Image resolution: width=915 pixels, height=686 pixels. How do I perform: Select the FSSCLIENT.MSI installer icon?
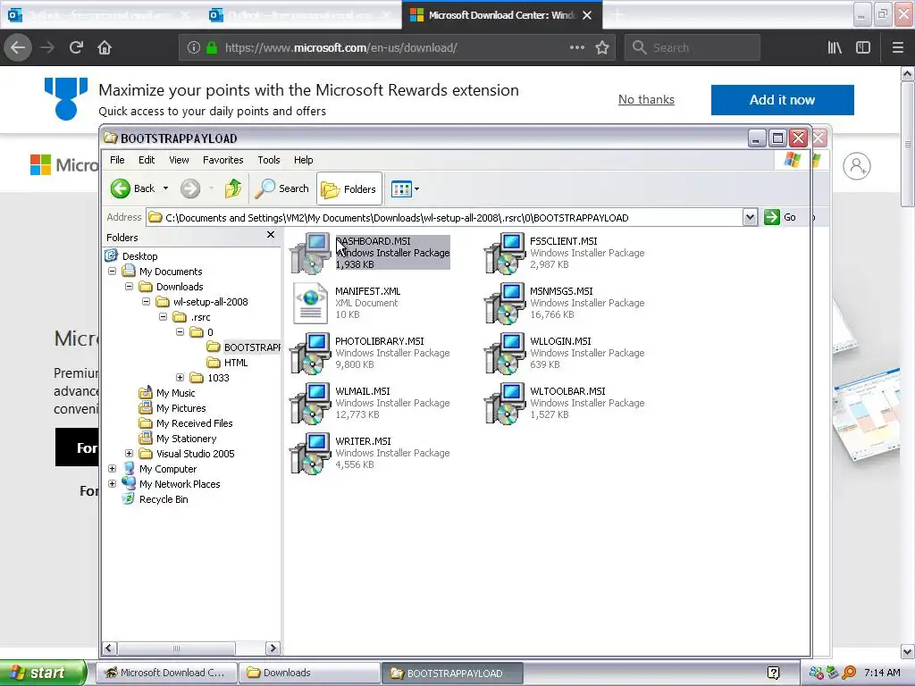click(x=505, y=253)
